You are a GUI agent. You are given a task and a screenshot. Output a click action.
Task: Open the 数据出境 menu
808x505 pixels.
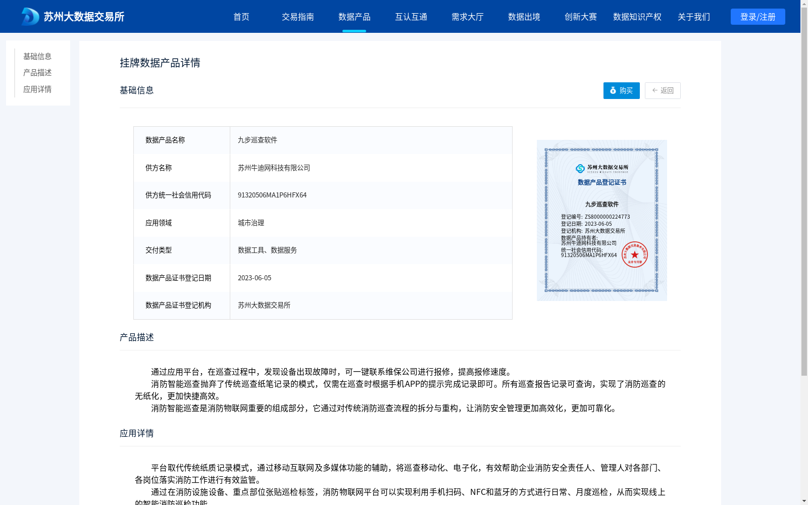click(x=524, y=17)
